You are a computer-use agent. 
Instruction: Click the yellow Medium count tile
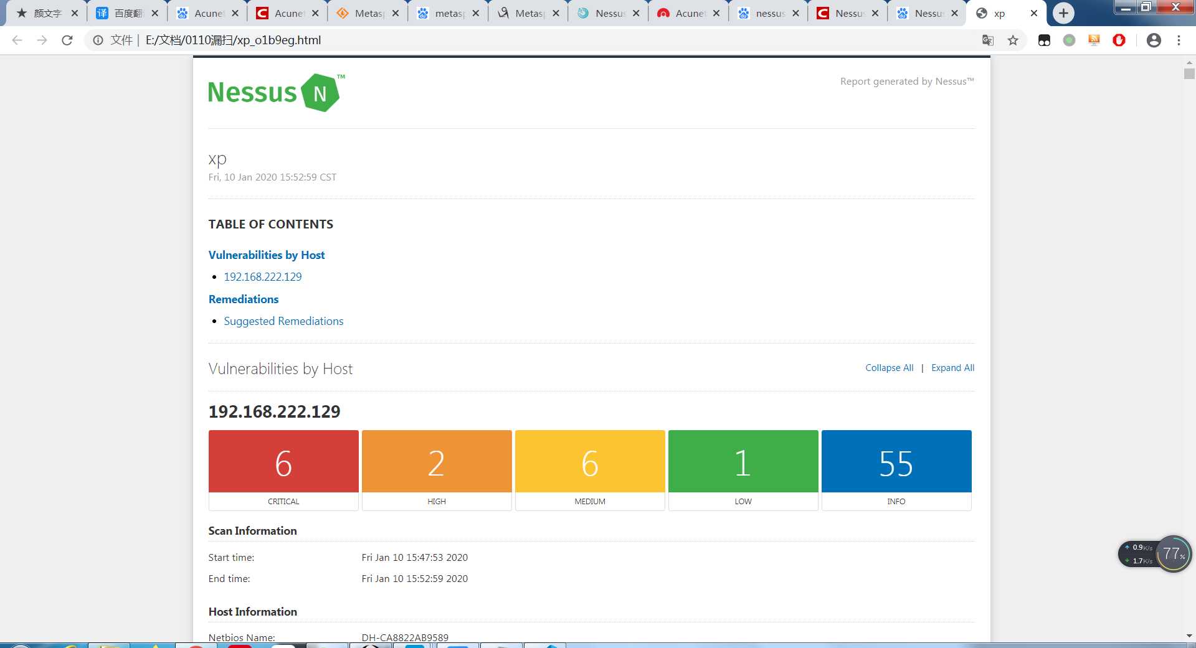click(x=590, y=470)
